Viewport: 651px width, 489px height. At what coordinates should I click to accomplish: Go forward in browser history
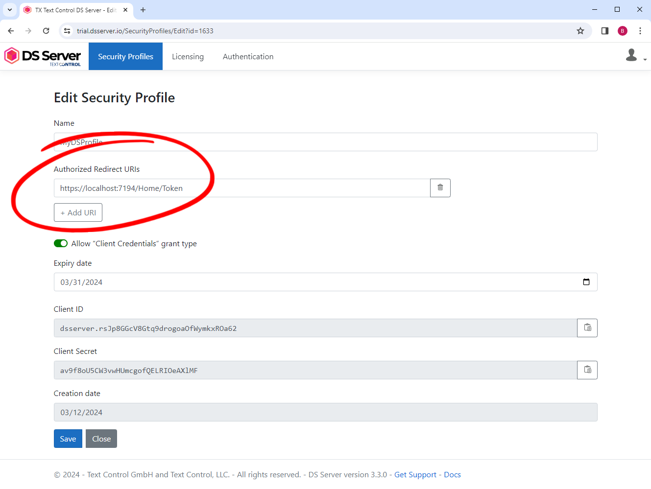coord(28,31)
